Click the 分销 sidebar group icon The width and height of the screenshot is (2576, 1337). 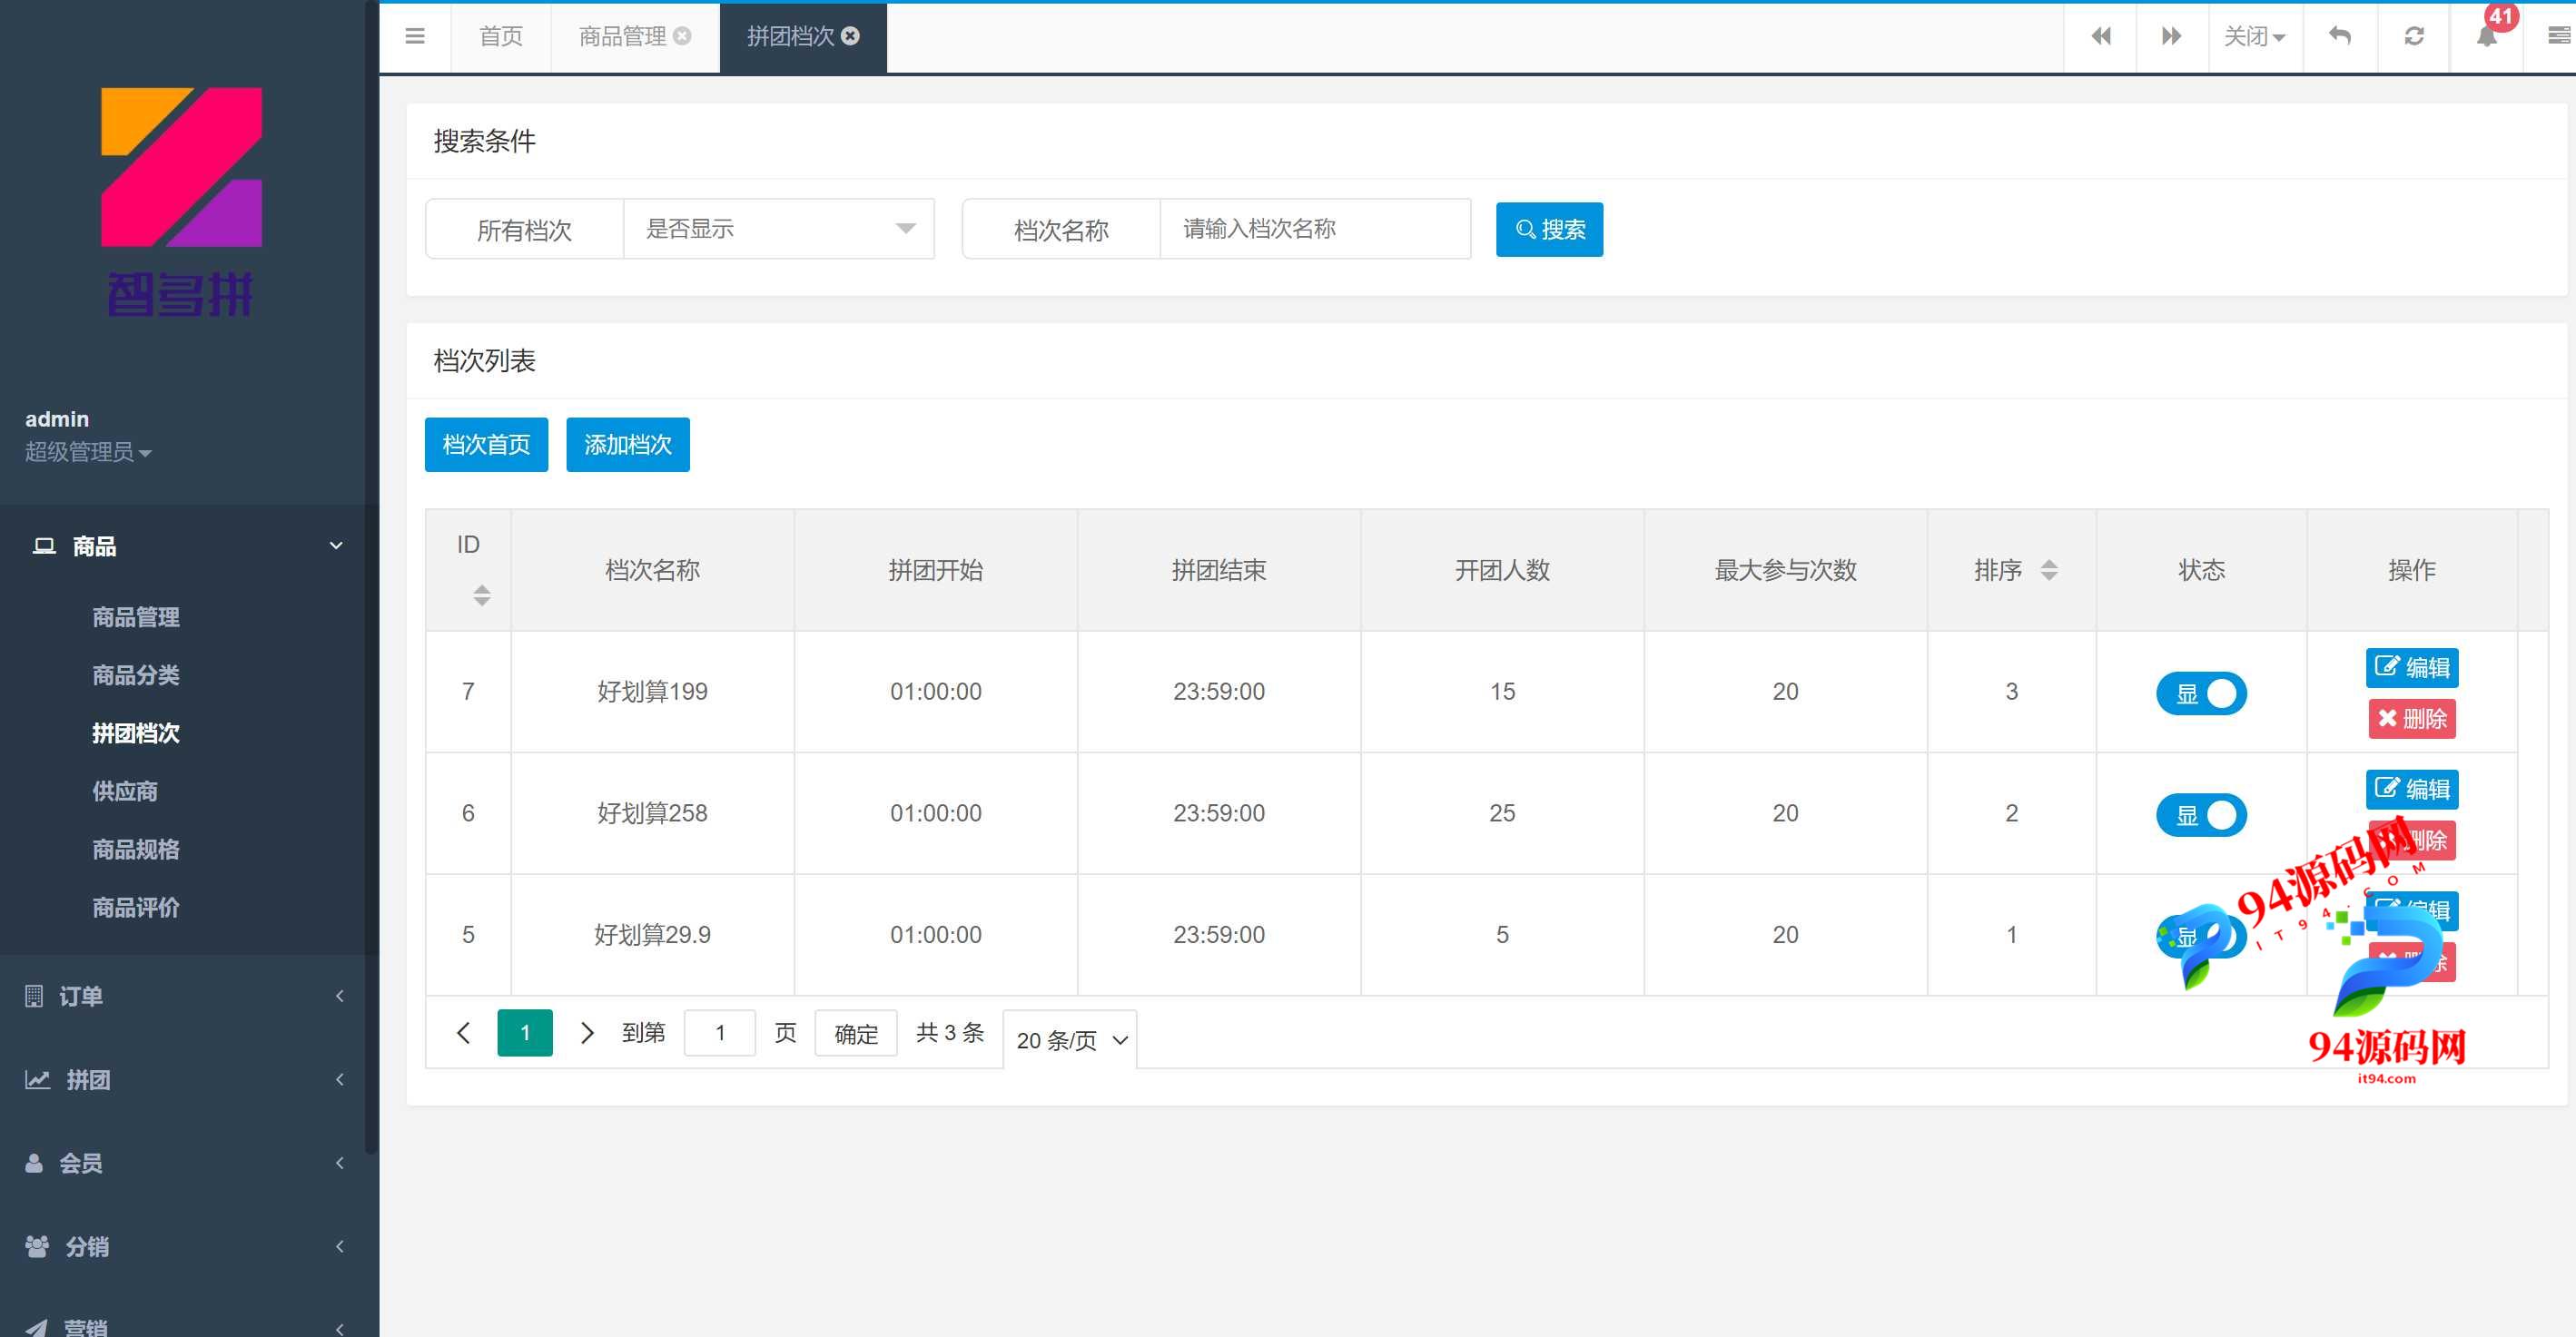pyautogui.click(x=37, y=1247)
